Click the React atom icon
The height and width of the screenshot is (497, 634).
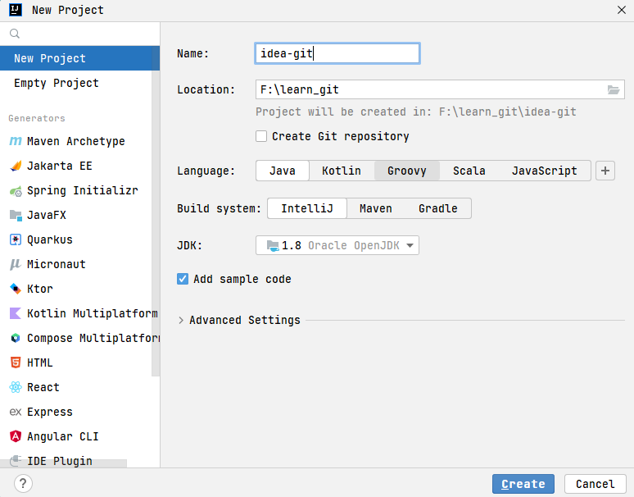pos(16,387)
